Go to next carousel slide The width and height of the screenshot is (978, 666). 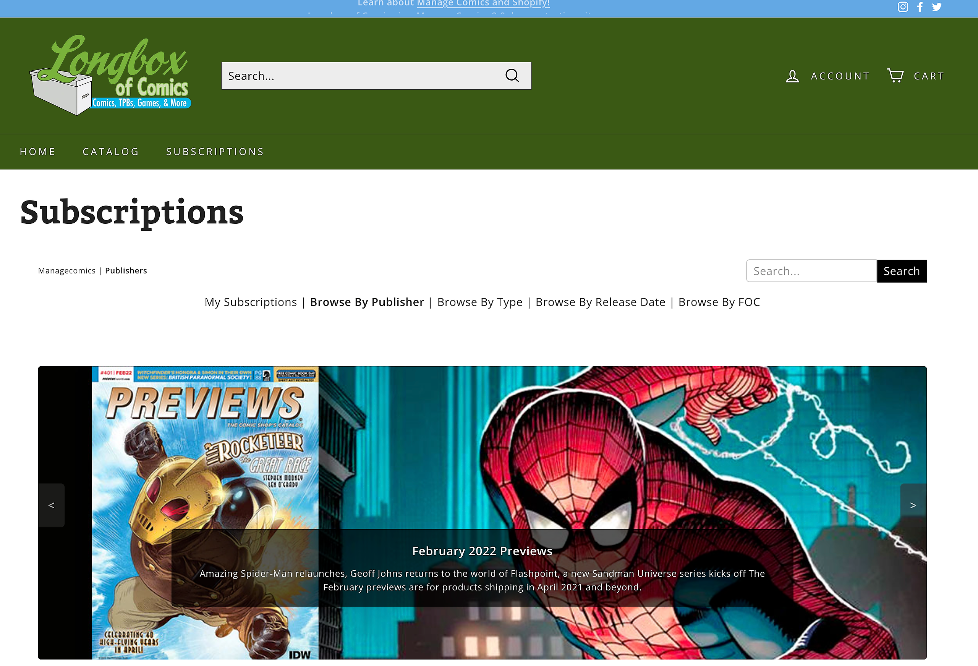[x=913, y=505]
